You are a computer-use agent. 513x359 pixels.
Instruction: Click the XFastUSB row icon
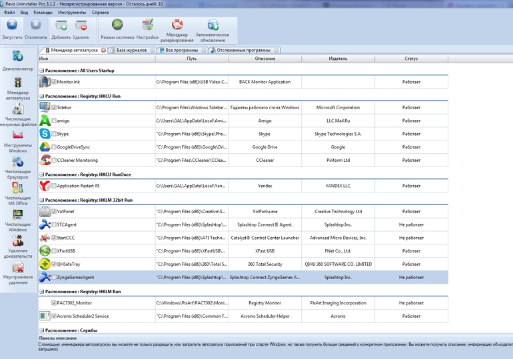pos(45,251)
